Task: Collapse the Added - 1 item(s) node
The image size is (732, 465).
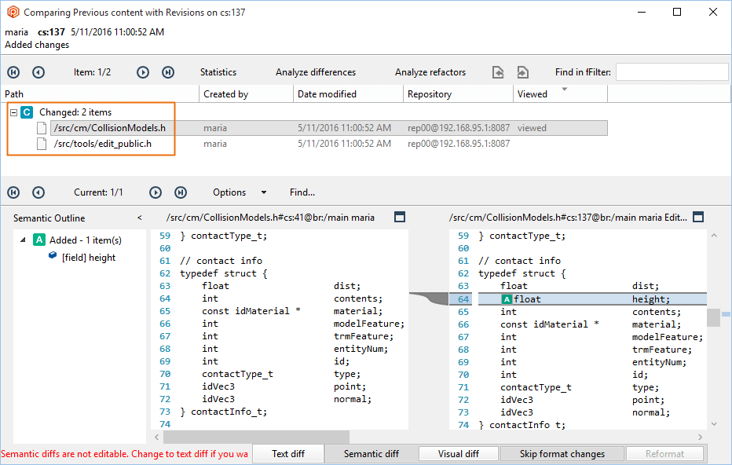Action: point(23,240)
